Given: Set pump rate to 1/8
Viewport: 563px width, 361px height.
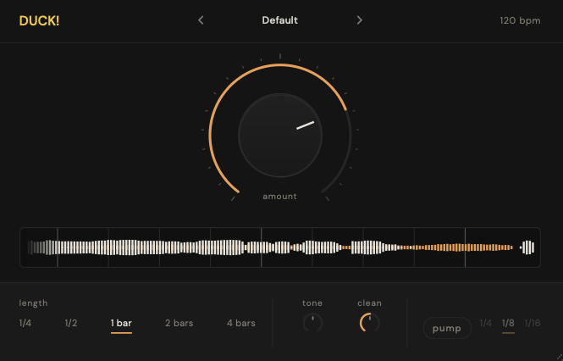Looking at the screenshot, I should (508, 323).
